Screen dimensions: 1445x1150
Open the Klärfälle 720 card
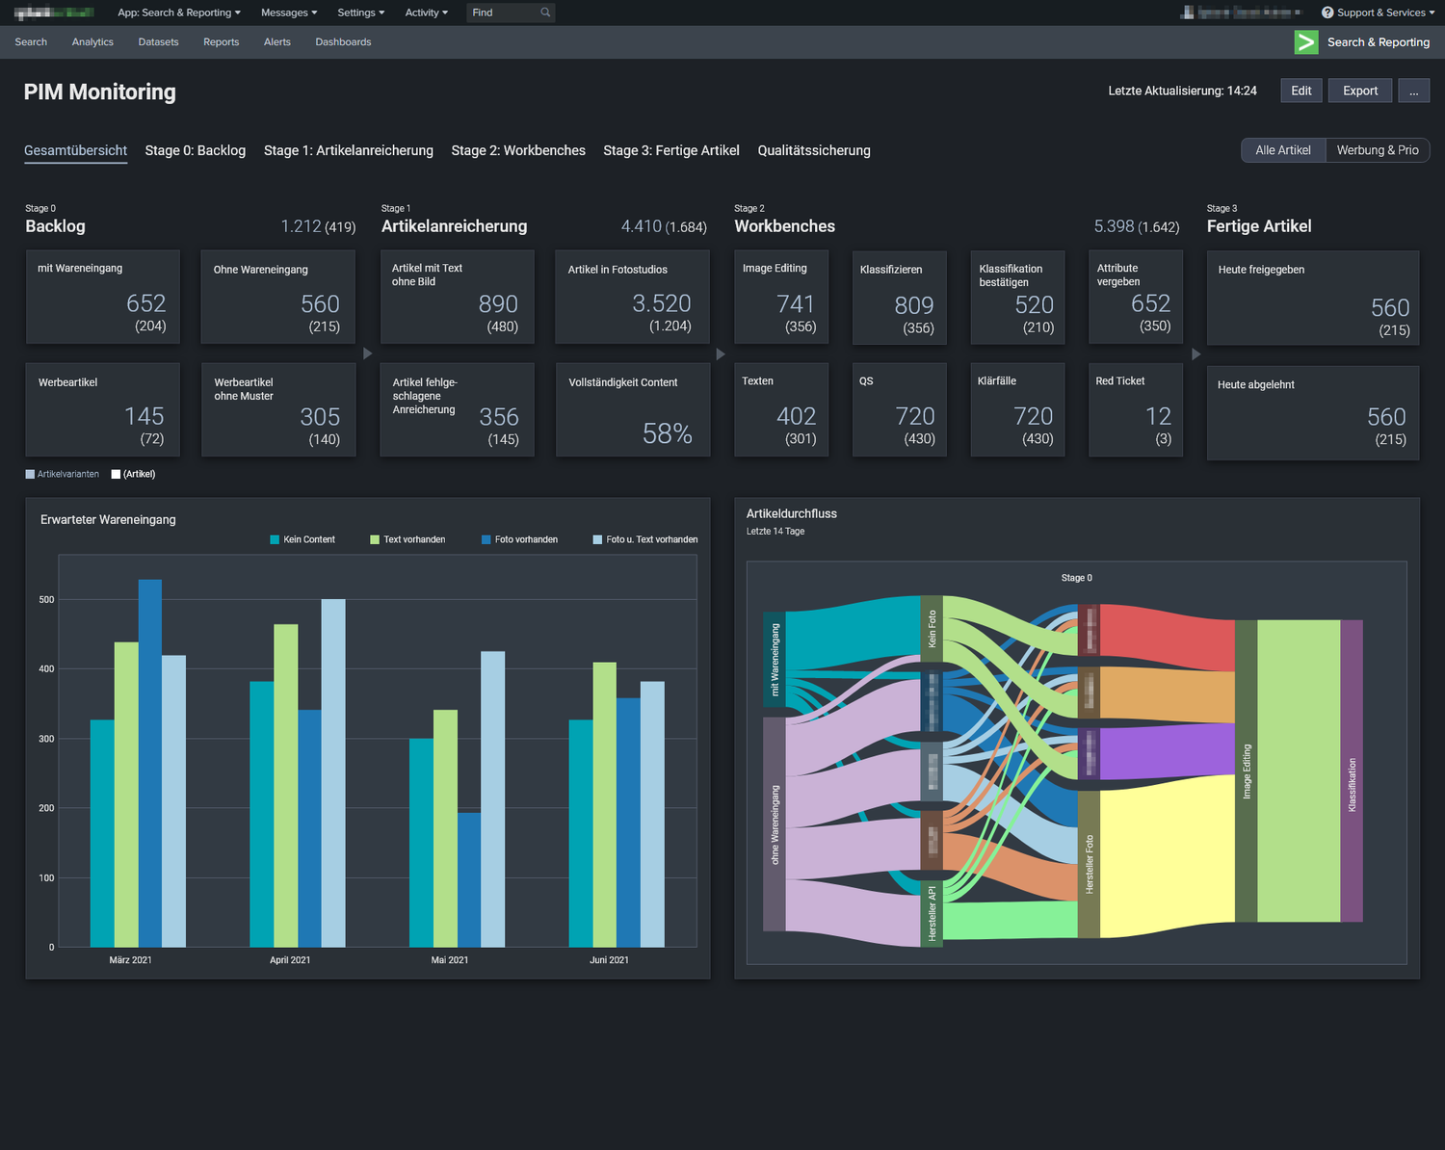click(1018, 409)
